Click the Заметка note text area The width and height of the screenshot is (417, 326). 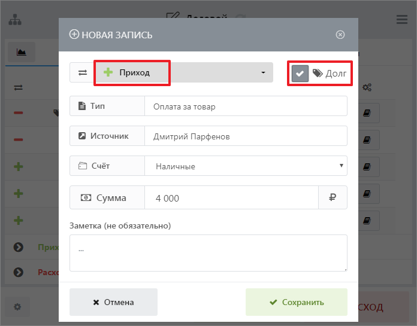click(x=208, y=252)
